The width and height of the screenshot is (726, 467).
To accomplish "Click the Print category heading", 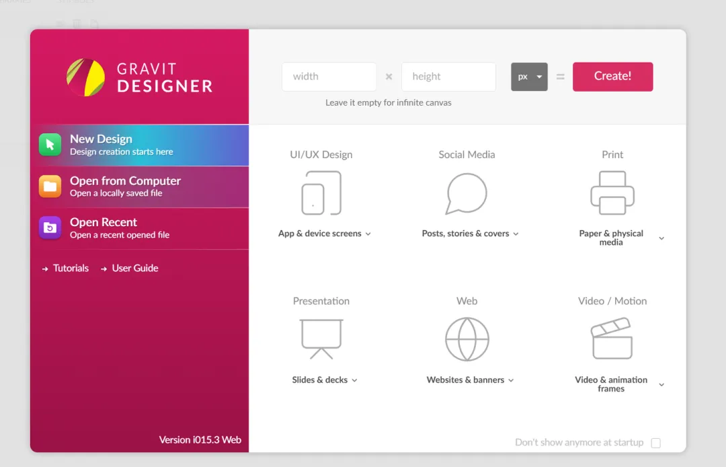I will click(x=612, y=155).
